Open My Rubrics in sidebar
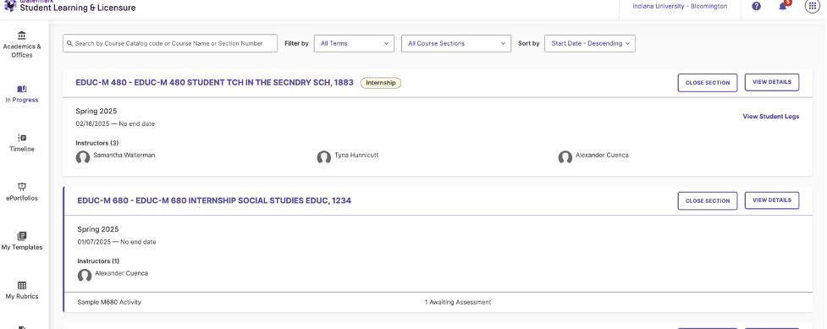This screenshot has width=827, height=329. (22, 290)
